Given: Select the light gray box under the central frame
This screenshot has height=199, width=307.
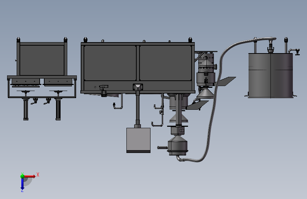Looking at the screenshot, I should pos(138,140).
